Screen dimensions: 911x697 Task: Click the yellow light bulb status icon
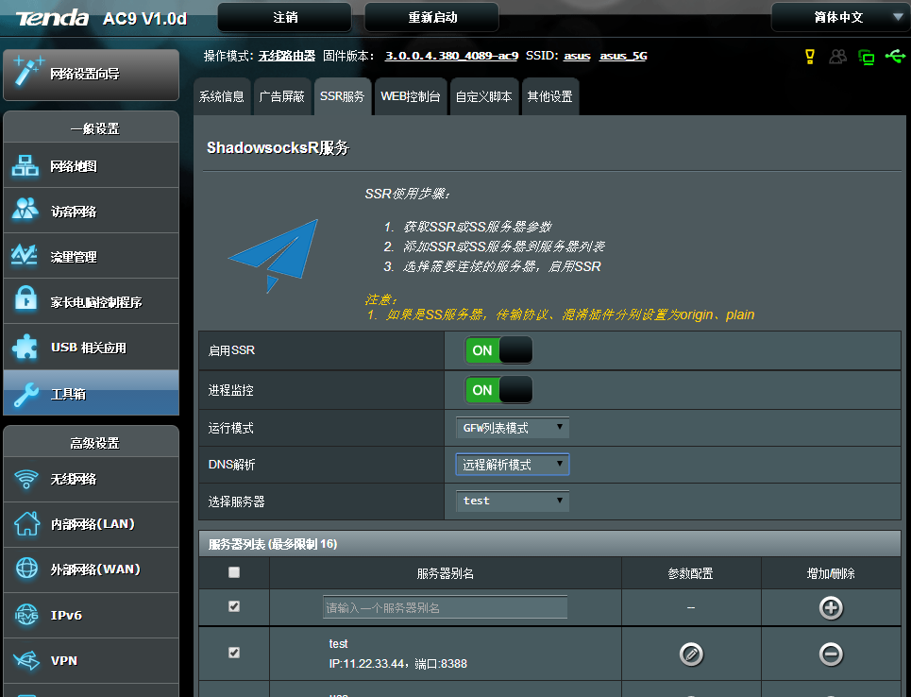[809, 57]
